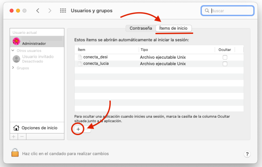Collapse the Otros usuarios section arrow
The width and height of the screenshot is (262, 167).
point(13,51)
